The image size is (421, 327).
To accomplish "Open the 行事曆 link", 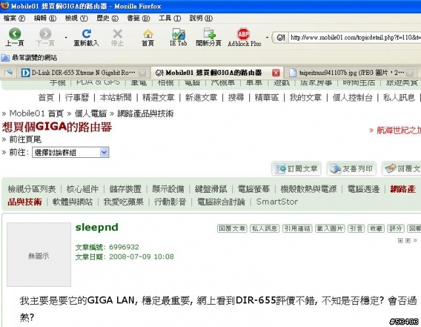I will point(77,97).
